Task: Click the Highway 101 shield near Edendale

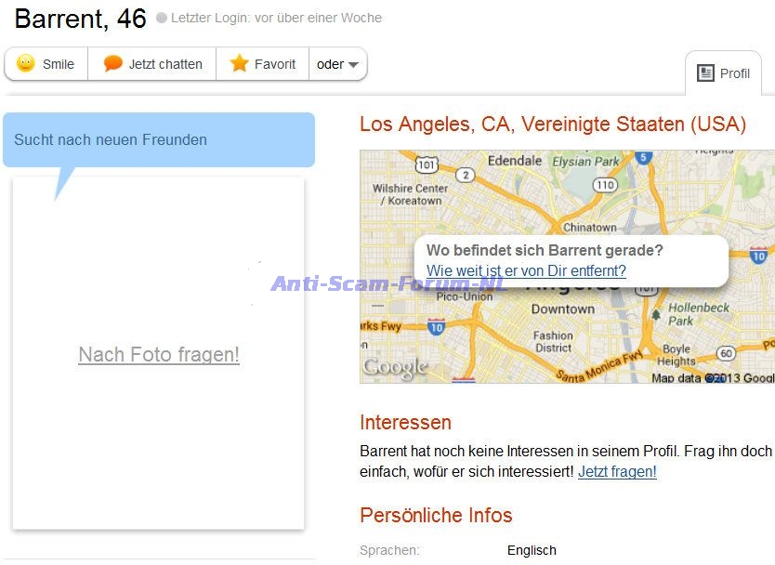Action: [x=427, y=165]
